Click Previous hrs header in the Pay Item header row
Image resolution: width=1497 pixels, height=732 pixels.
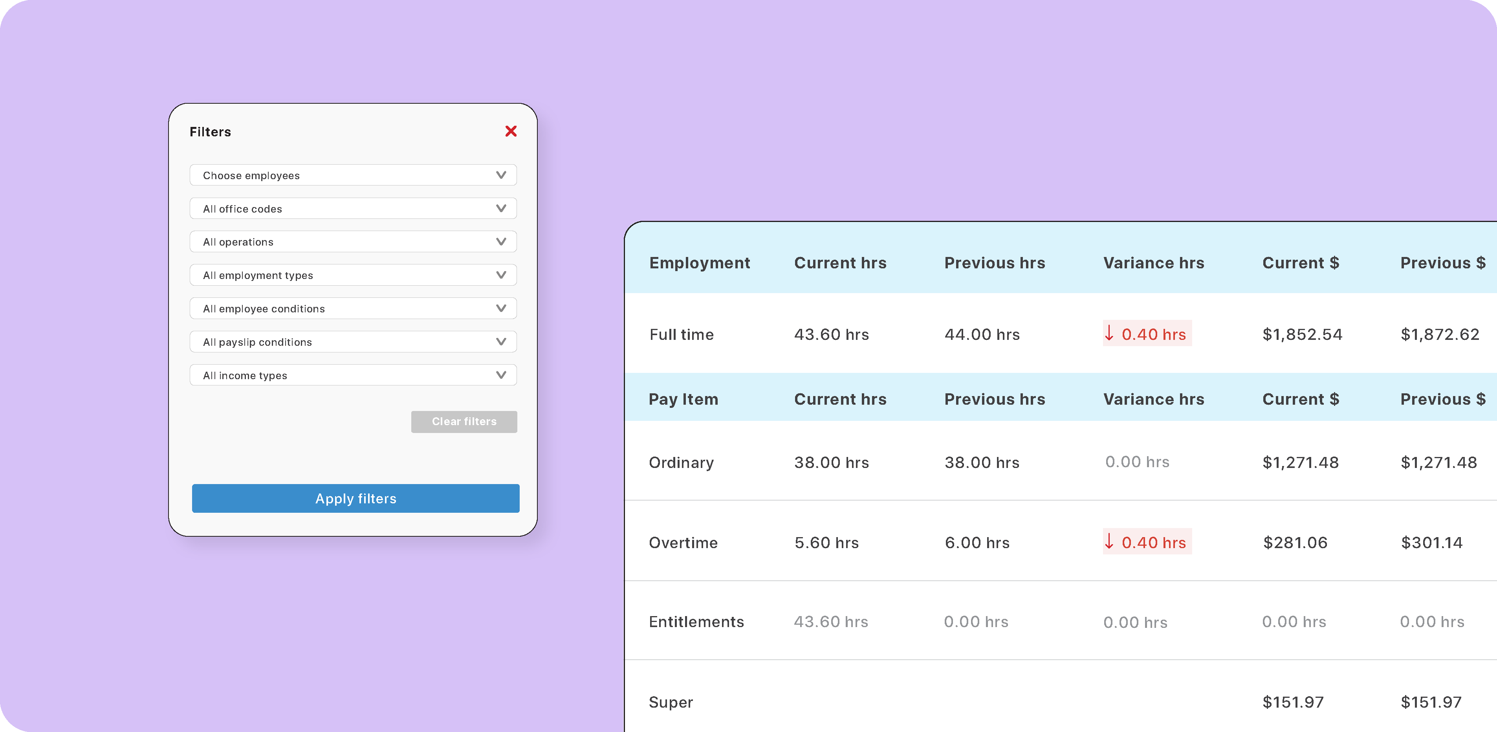point(994,400)
